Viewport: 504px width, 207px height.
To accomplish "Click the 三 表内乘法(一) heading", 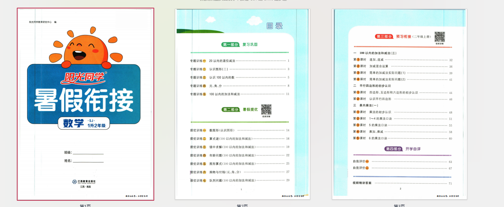I will coord(366,105).
